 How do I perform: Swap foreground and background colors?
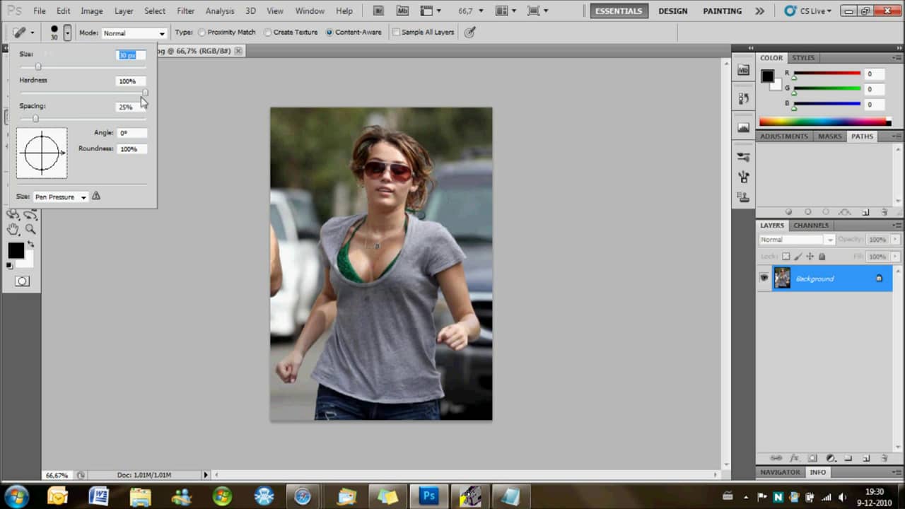[x=30, y=244]
